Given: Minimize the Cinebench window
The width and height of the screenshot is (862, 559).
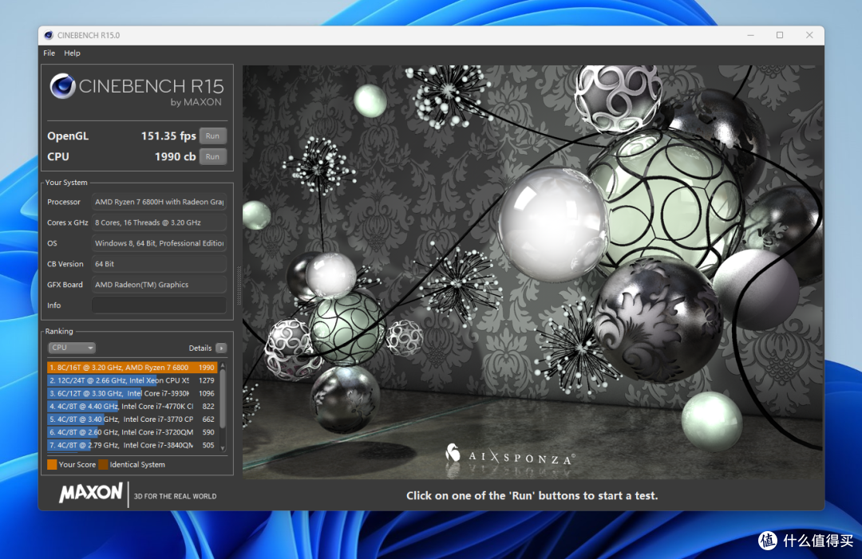Looking at the screenshot, I should 750,35.
